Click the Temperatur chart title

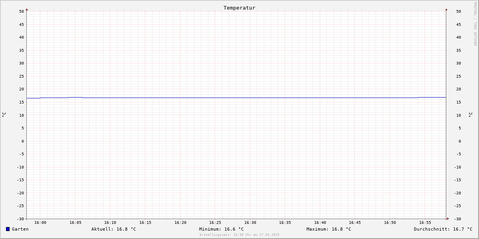click(x=239, y=8)
